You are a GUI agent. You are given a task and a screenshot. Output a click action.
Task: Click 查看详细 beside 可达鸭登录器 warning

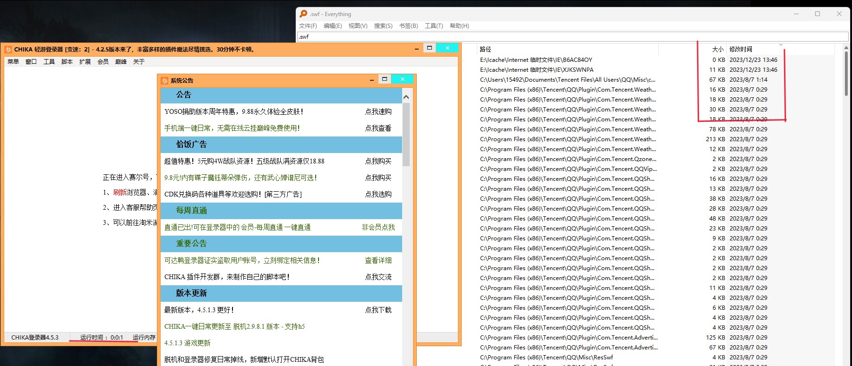(x=378, y=260)
